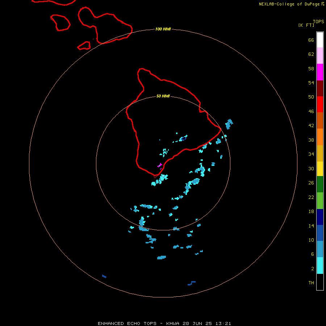The height and width of the screenshot is (326, 326).
Task: Click the dark orange swatch near 42
Action: tap(320, 121)
